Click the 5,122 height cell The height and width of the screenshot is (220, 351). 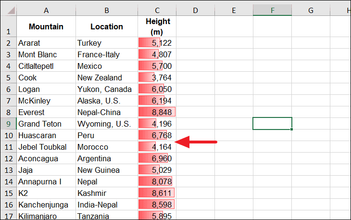[x=157, y=43]
